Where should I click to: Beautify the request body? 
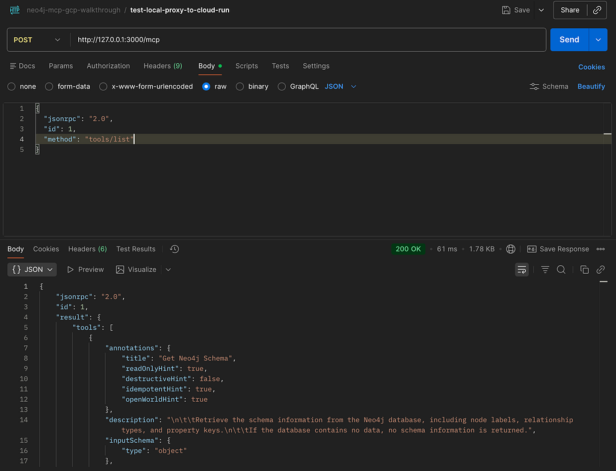pos(591,87)
